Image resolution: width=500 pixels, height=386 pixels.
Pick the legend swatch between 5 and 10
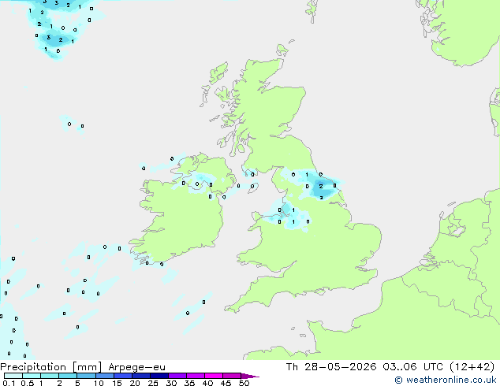pos(87,376)
